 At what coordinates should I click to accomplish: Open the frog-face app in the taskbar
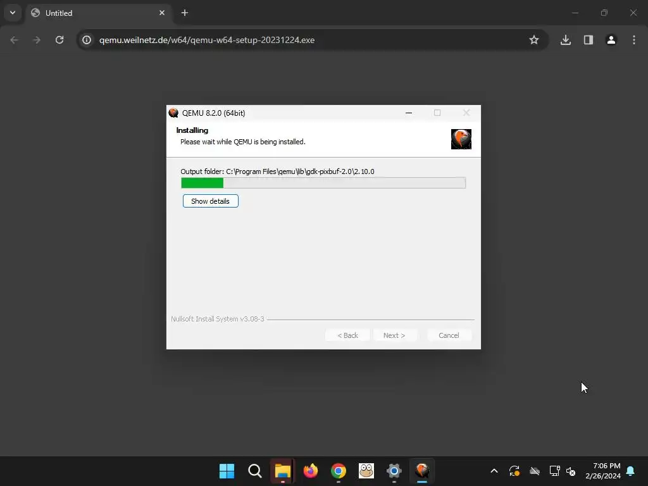pos(366,471)
